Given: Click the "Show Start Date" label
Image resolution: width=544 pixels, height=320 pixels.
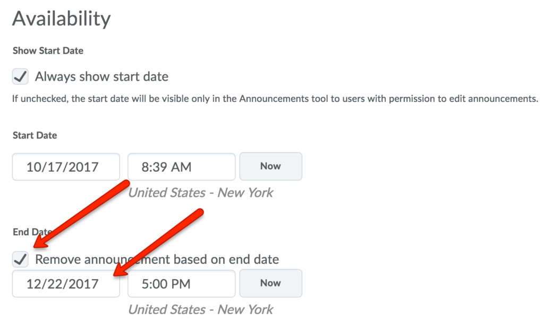Looking at the screenshot, I should click(48, 51).
